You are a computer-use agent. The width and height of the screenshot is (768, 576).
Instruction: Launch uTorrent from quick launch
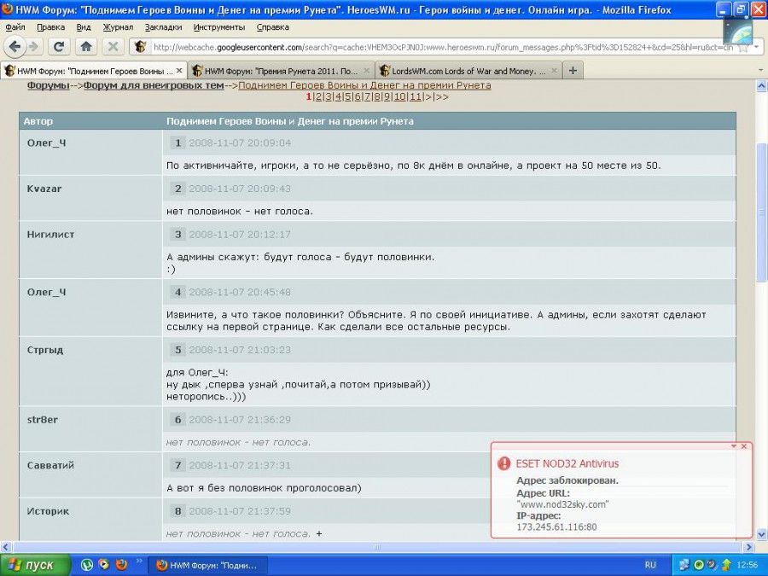click(87, 565)
